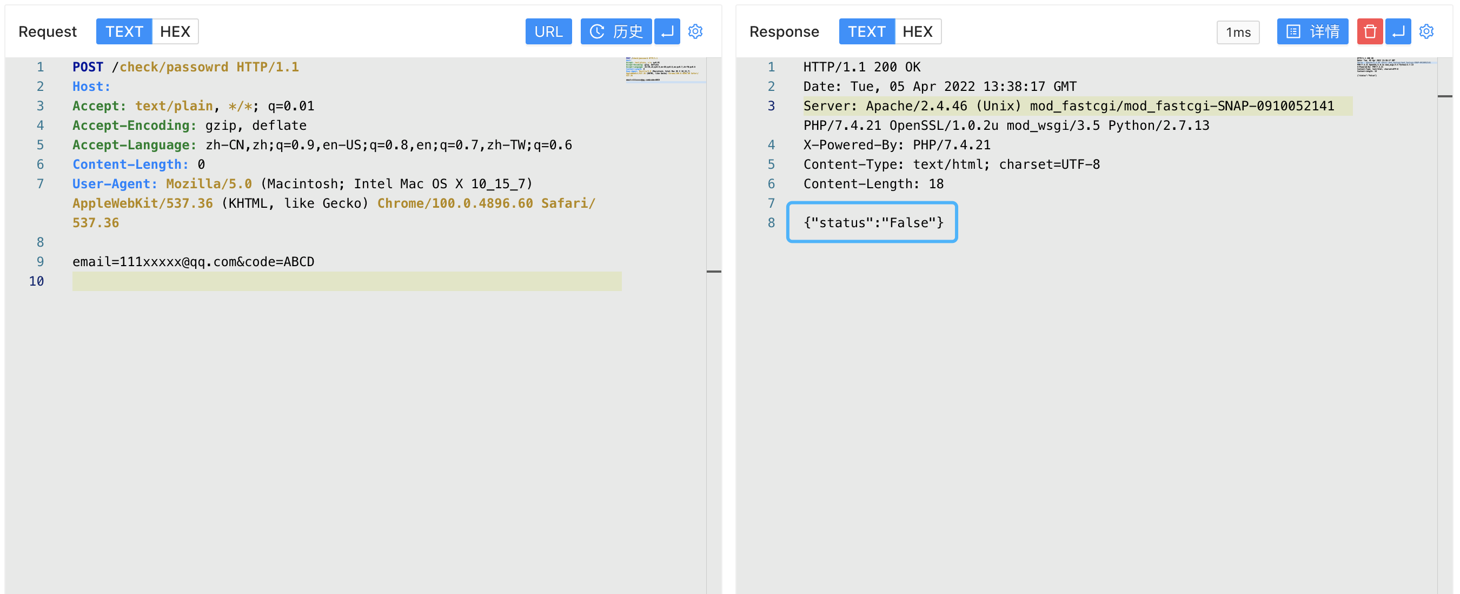
Task: Click the Host: header line
Action: pyautogui.click(x=91, y=87)
